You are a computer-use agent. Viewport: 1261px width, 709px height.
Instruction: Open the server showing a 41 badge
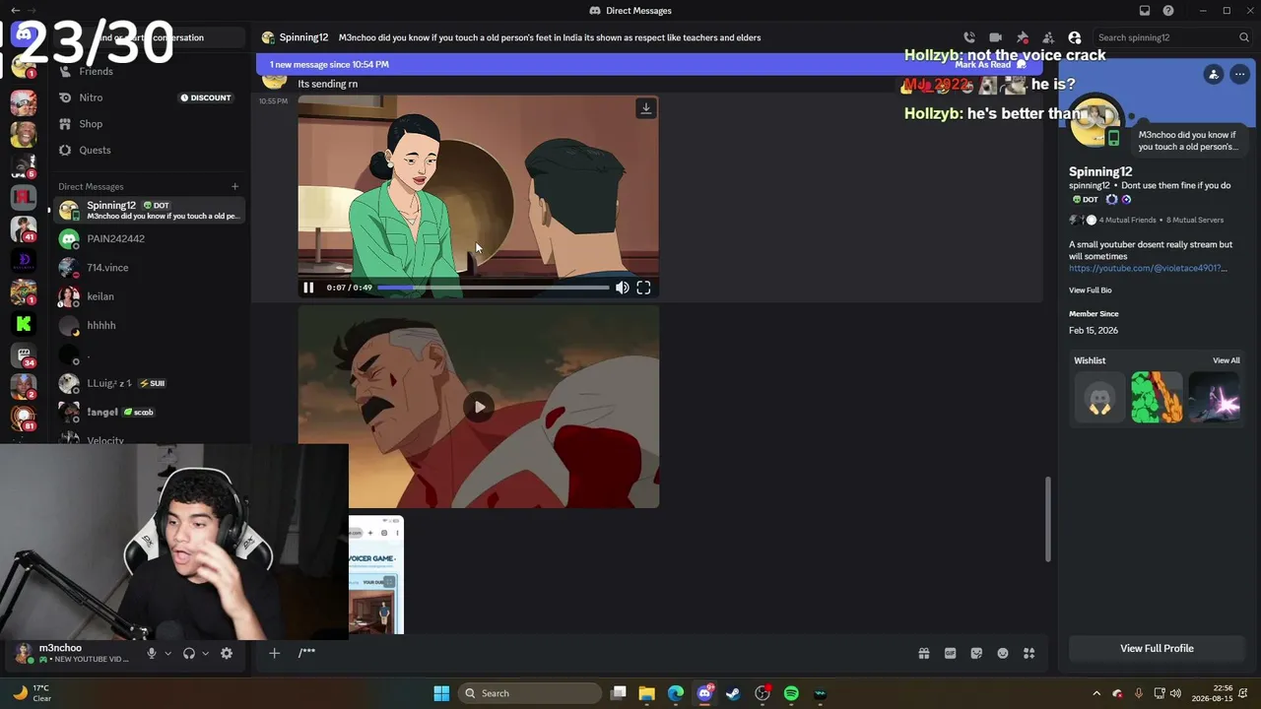(x=24, y=228)
